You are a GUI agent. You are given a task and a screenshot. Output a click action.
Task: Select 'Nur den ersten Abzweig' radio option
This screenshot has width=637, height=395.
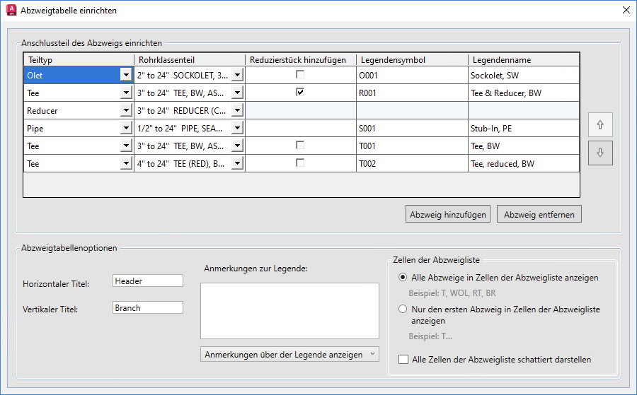pyautogui.click(x=403, y=309)
